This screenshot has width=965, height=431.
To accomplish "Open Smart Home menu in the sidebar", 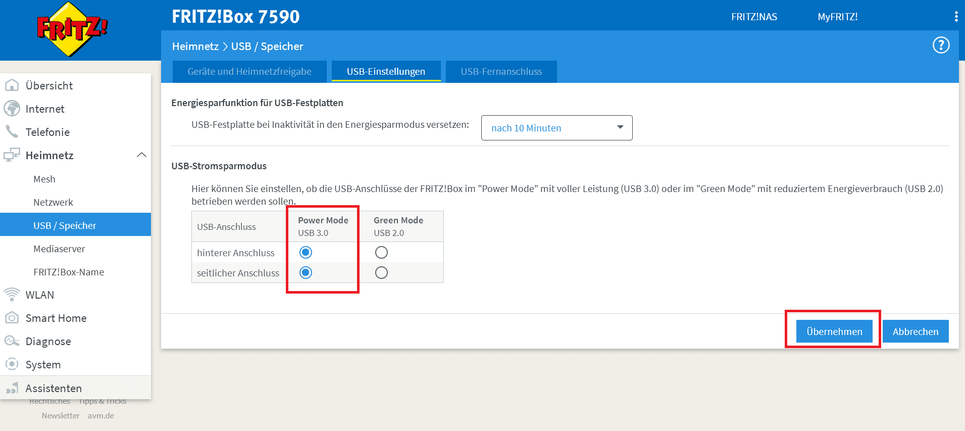I will [x=76, y=318].
